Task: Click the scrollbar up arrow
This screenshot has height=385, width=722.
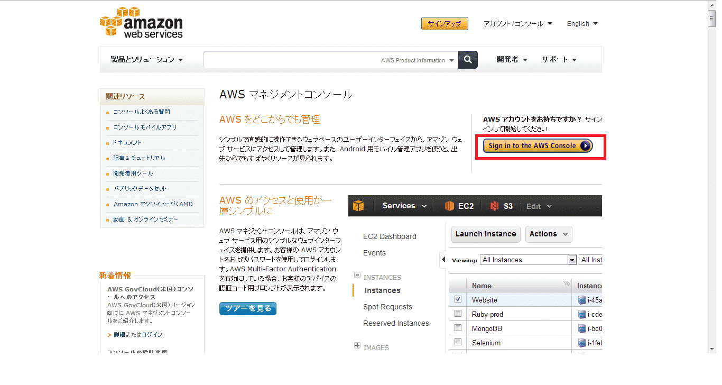Action: click(x=711, y=5)
